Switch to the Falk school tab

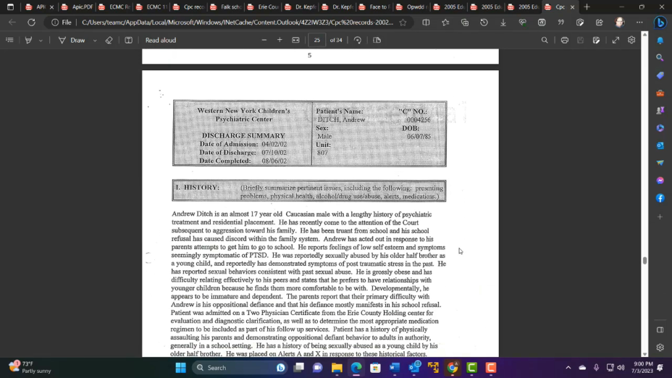point(226,7)
